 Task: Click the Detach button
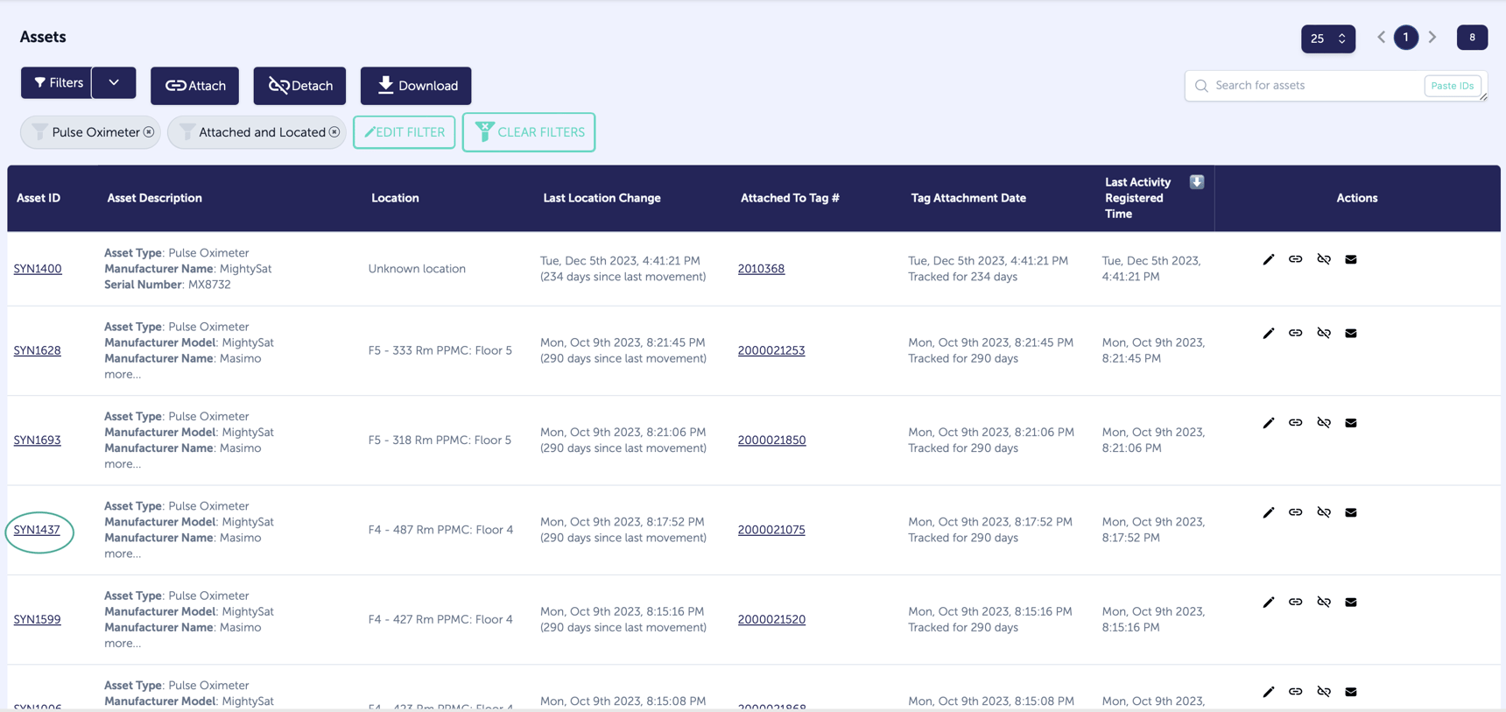(299, 86)
